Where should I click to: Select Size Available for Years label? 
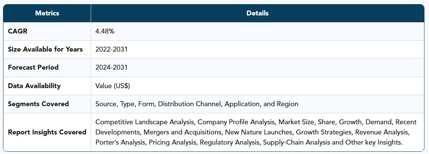(45, 49)
